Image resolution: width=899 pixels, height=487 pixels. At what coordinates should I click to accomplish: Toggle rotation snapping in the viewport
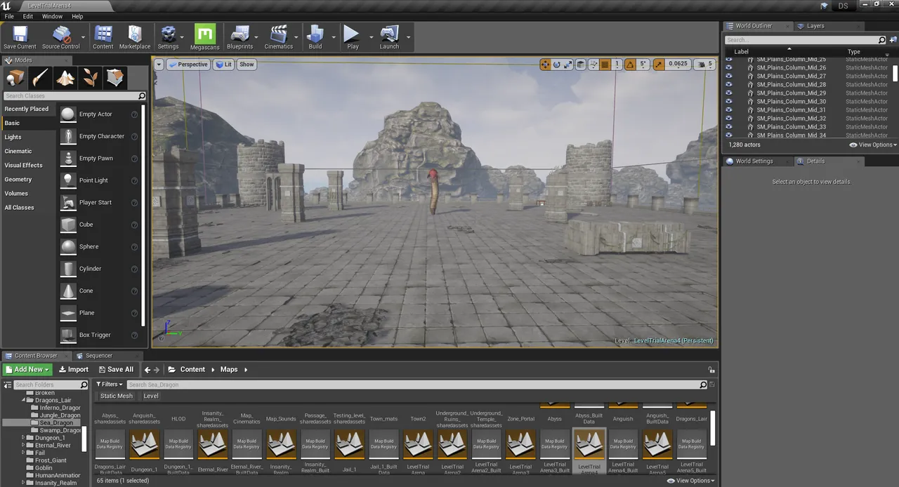pos(630,65)
